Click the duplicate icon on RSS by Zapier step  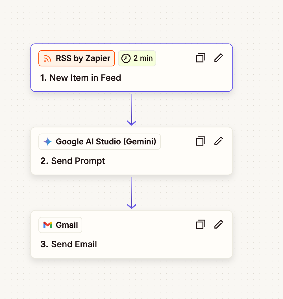pos(201,58)
